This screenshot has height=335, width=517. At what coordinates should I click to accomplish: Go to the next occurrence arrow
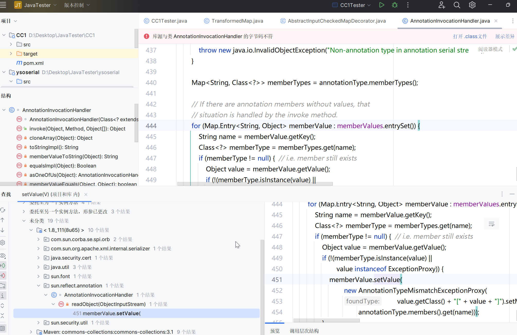(x=3, y=230)
